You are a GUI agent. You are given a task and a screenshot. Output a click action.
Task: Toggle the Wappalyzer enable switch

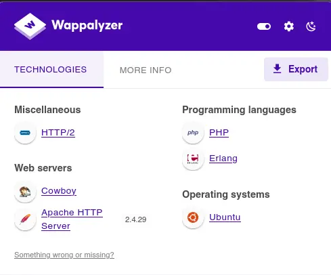264,26
